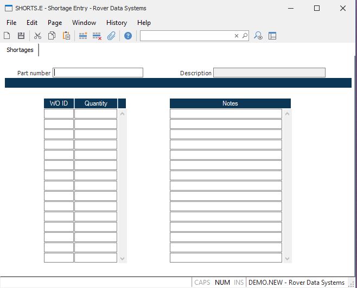Click the delete row icon
The height and width of the screenshot is (288, 357).
click(97, 36)
